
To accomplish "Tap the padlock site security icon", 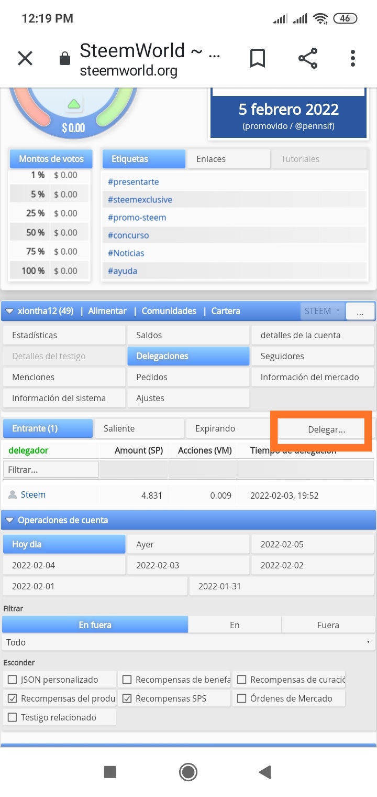I will point(65,58).
